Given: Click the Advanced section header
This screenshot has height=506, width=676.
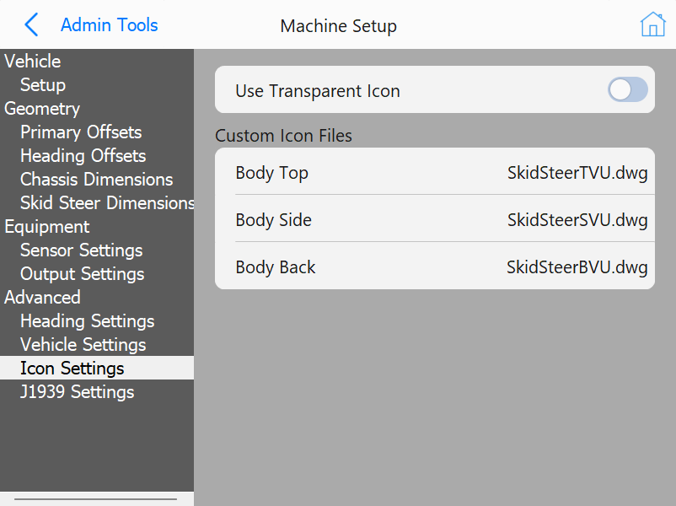Looking at the screenshot, I should click(x=42, y=297).
